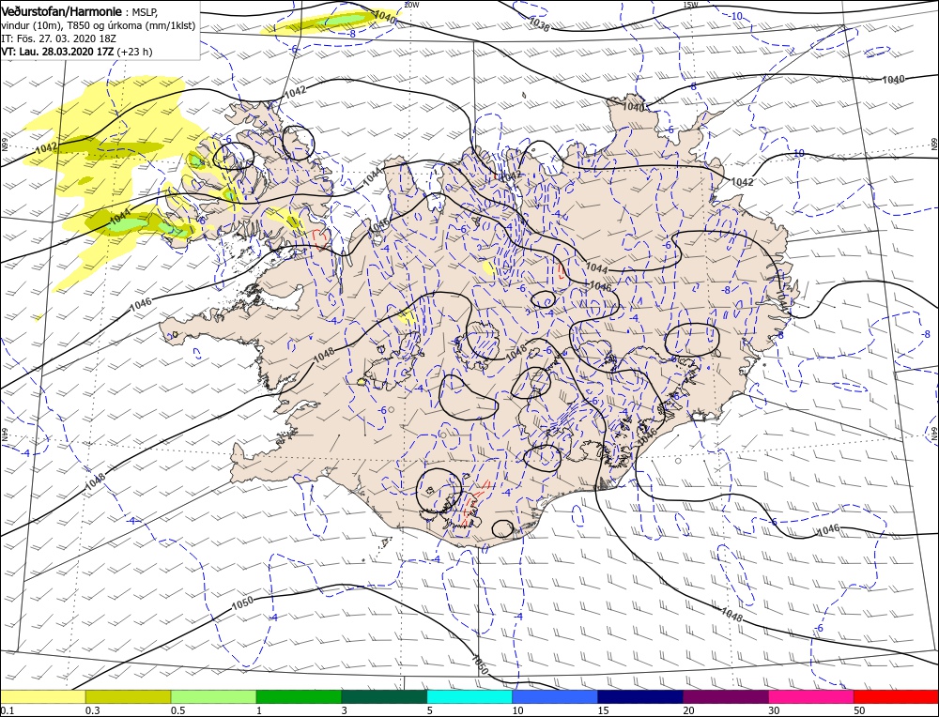This screenshot has height=717, width=939.
Task: Click the legend value 15
Action: point(603,710)
